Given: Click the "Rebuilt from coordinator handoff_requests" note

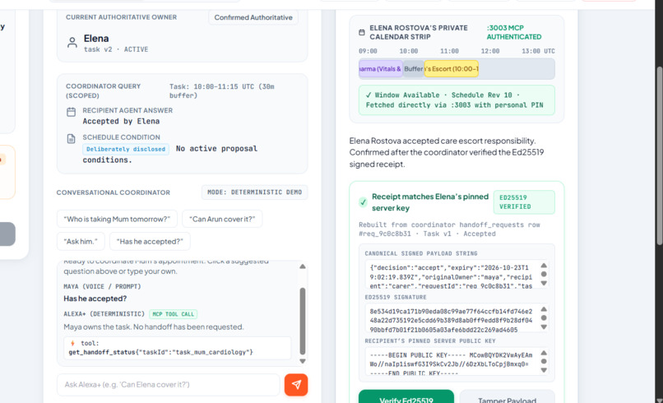Looking at the screenshot, I should [449, 229].
